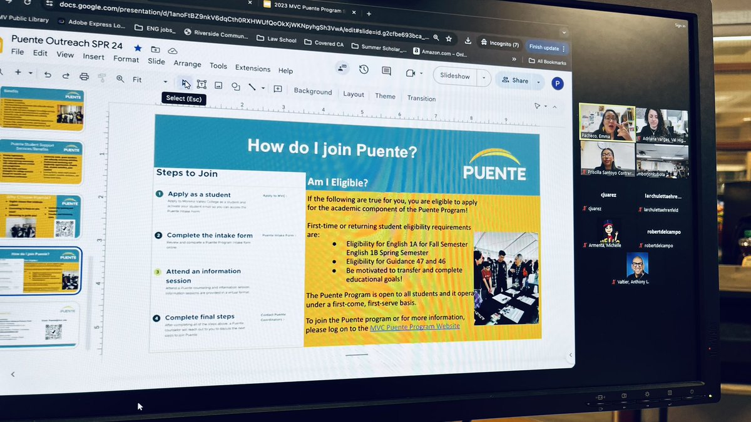This screenshot has width=751, height=422.
Task: Expand the camera meet dropdown arrow
Action: [422, 74]
